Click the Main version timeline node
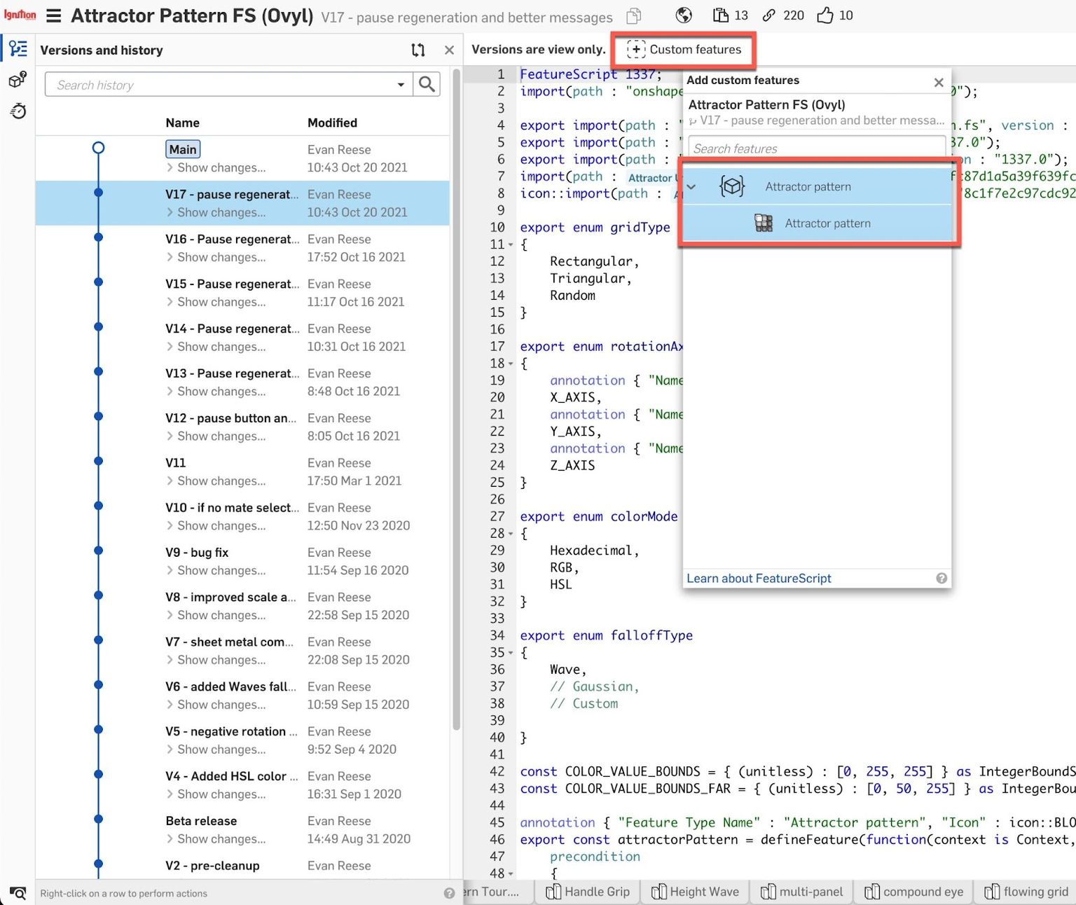 tap(98, 148)
